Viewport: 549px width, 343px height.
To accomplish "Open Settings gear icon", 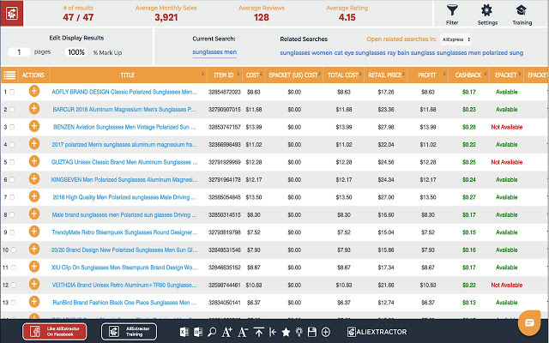I will [486, 10].
